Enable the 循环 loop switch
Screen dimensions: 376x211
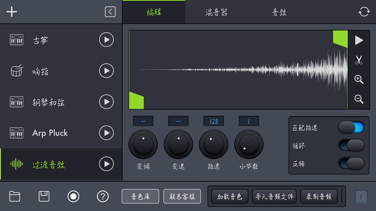pyautogui.click(x=351, y=145)
